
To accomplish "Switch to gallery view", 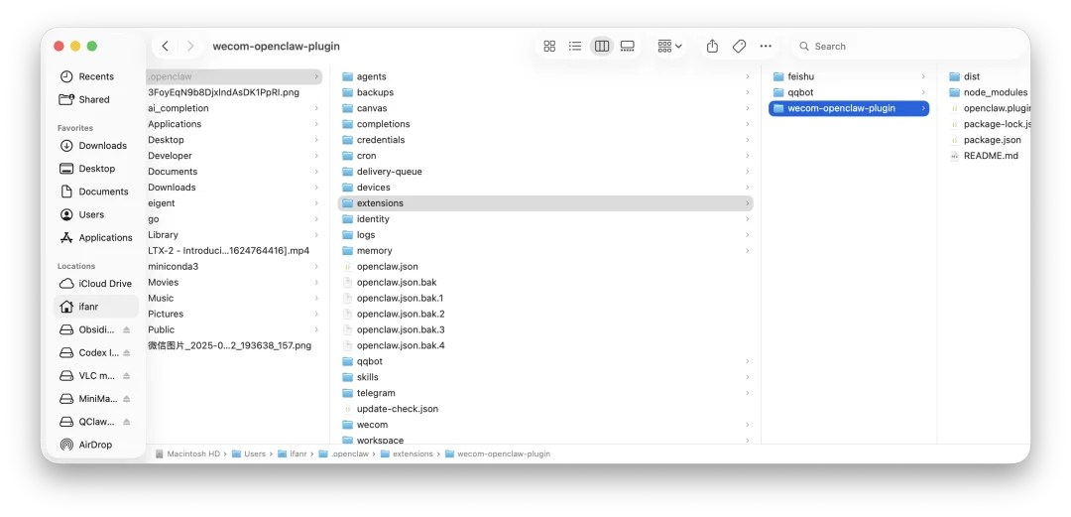I will coord(628,47).
